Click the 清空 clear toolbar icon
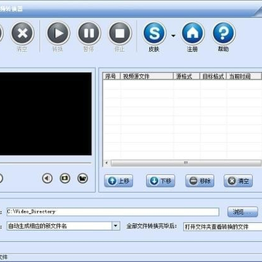 (23, 33)
